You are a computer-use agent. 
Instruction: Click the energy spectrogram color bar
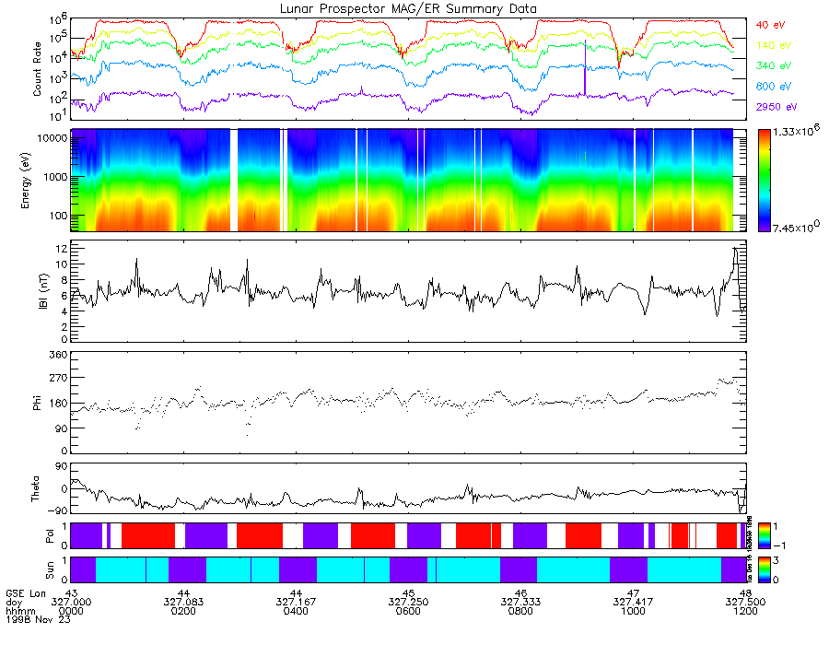(764, 181)
